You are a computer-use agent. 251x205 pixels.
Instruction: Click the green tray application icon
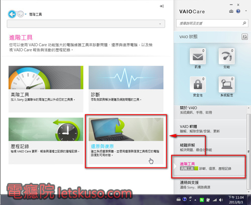coord(202,199)
